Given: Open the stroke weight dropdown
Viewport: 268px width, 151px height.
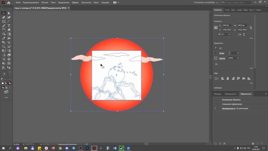Looking at the screenshot, I should click(x=238, y=53).
